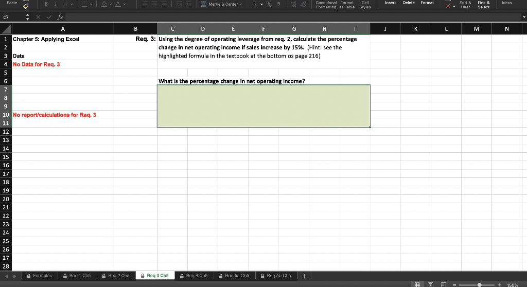Image resolution: width=527 pixels, height=287 pixels.
Task: Open Format as Table
Action: [x=347, y=5]
